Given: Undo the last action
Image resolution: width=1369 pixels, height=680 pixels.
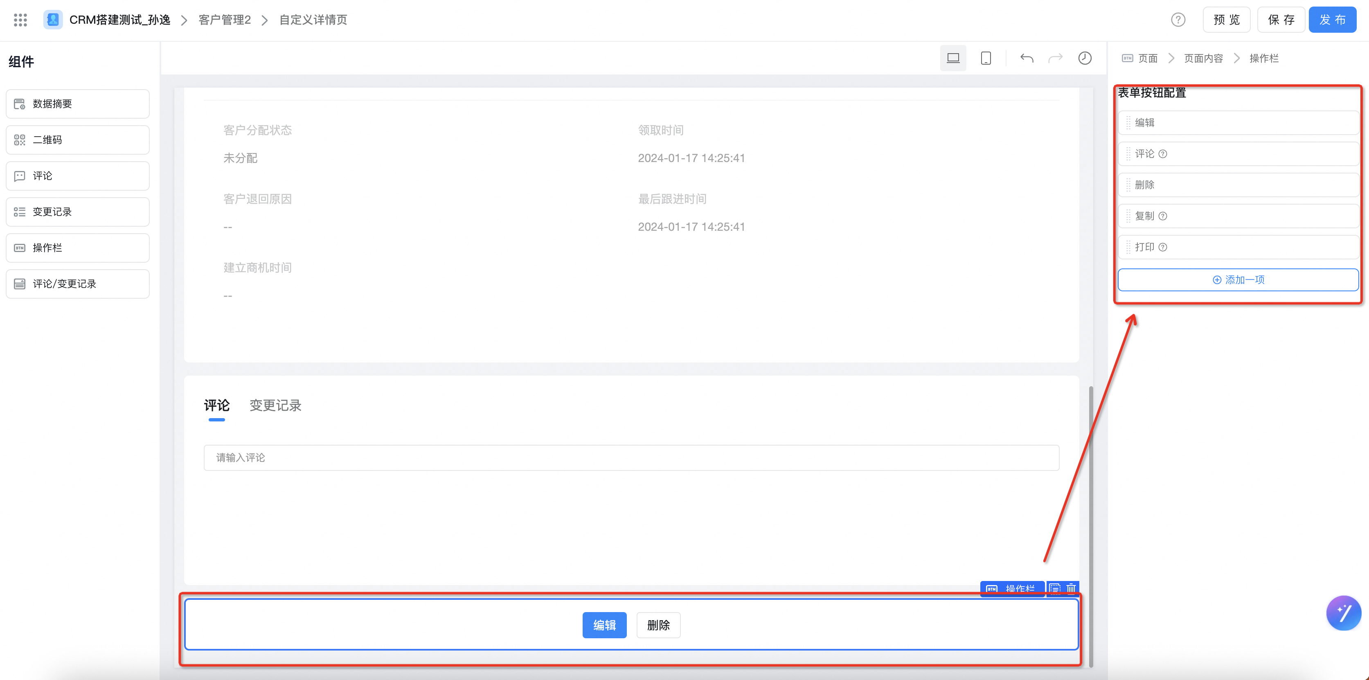Looking at the screenshot, I should (1026, 58).
